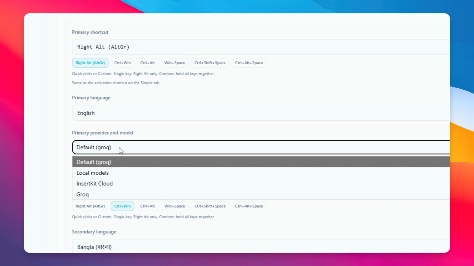The height and width of the screenshot is (266, 474).
Task: Pick Ctrl+Alt primary shortcut chip
Action: click(148, 63)
